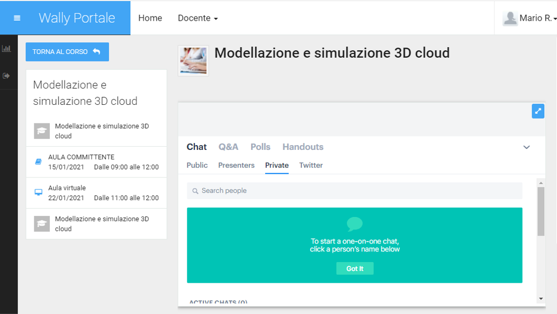The height and width of the screenshot is (314, 557).
Task: Click the blue expand fullscreen icon
Action: [x=538, y=111]
